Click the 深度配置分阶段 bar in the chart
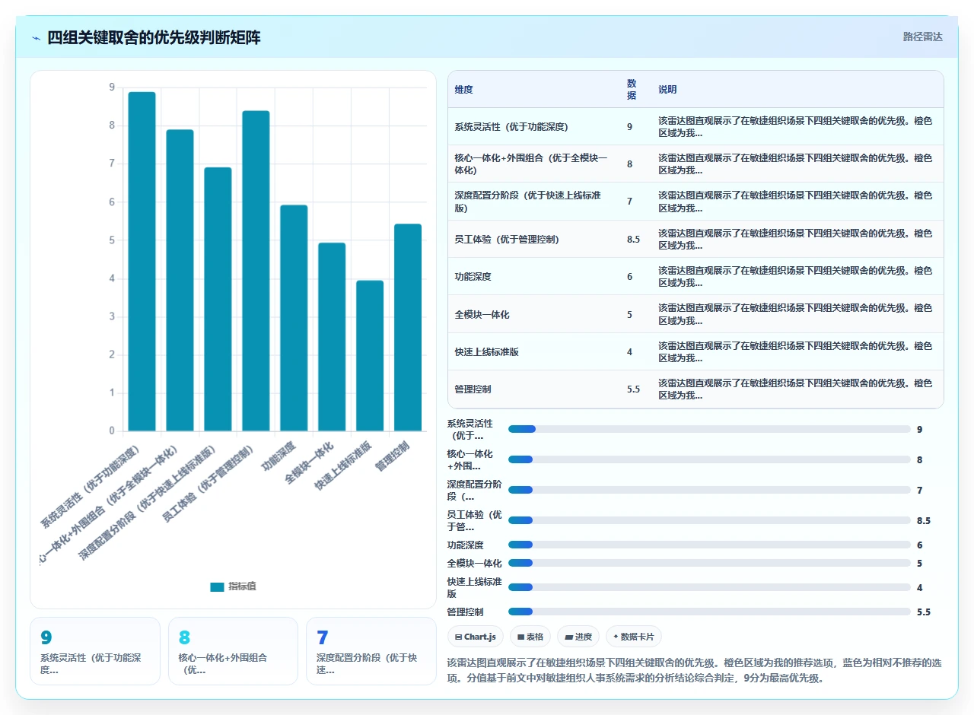The image size is (974, 715). coord(218,300)
